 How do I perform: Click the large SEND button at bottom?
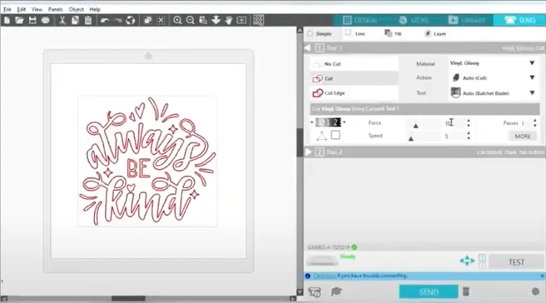pyautogui.click(x=429, y=292)
